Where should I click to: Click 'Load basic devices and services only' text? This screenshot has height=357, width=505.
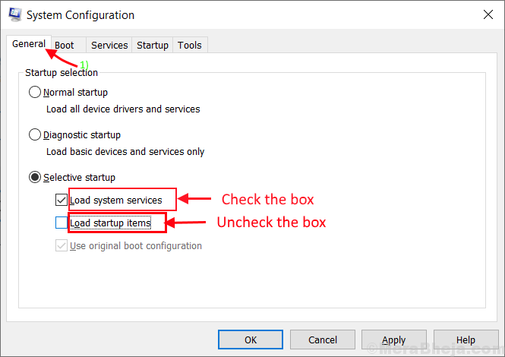125,152
